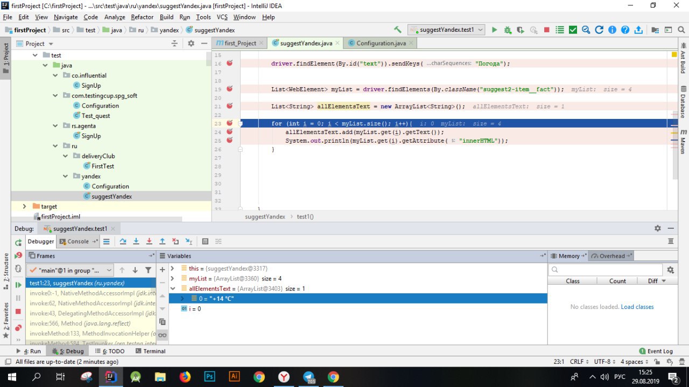This screenshot has width=689, height=387.
Task: Collapse co.influential package node
Action: (x=55, y=75)
